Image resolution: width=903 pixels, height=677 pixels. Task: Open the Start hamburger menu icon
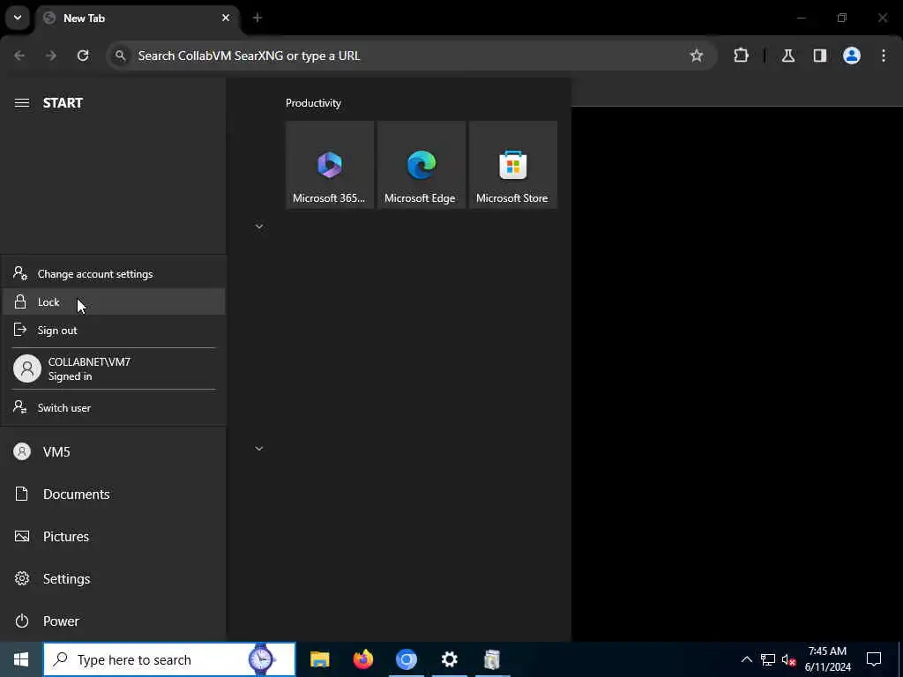pos(22,103)
